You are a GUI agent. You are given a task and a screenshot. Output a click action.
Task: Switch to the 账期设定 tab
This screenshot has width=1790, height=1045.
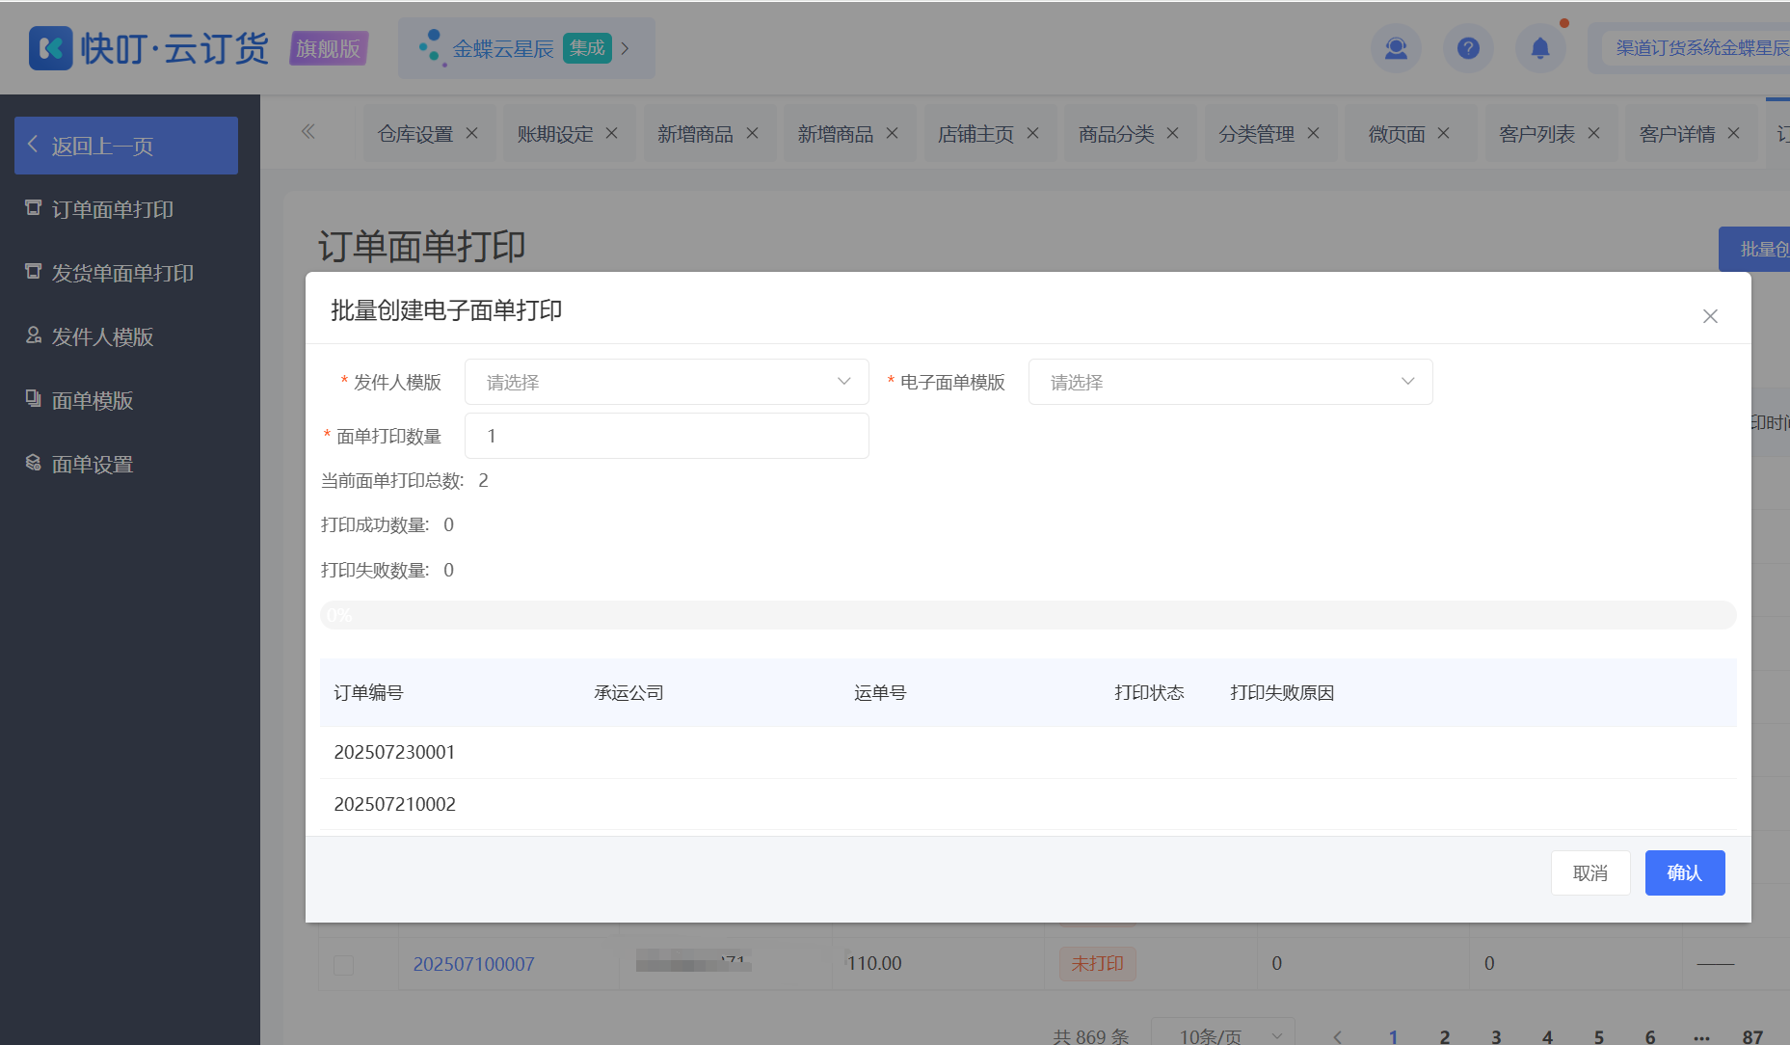click(x=555, y=134)
